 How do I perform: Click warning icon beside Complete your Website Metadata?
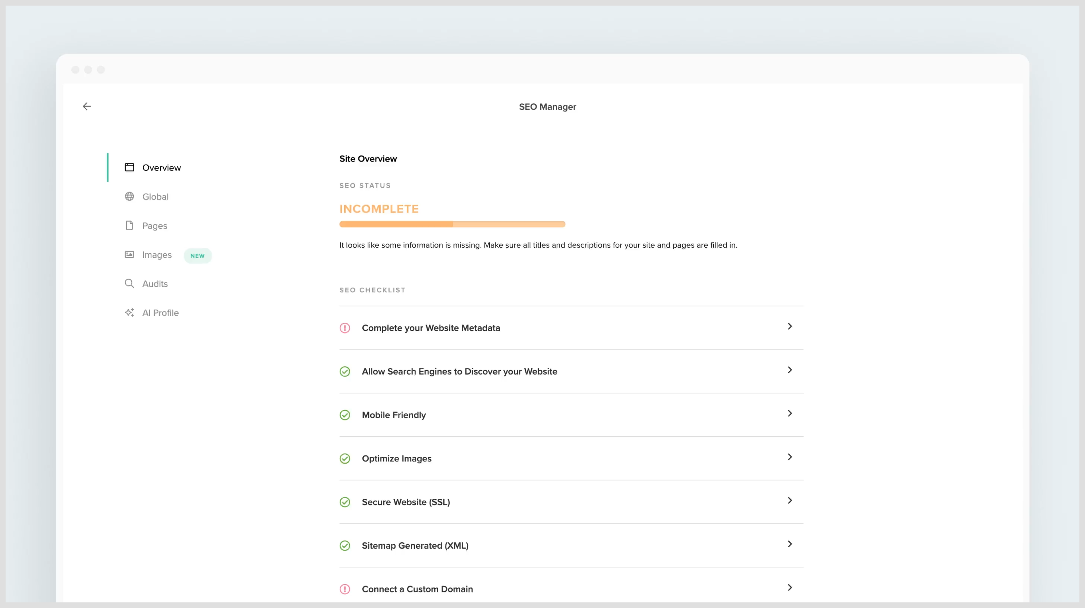tap(345, 328)
